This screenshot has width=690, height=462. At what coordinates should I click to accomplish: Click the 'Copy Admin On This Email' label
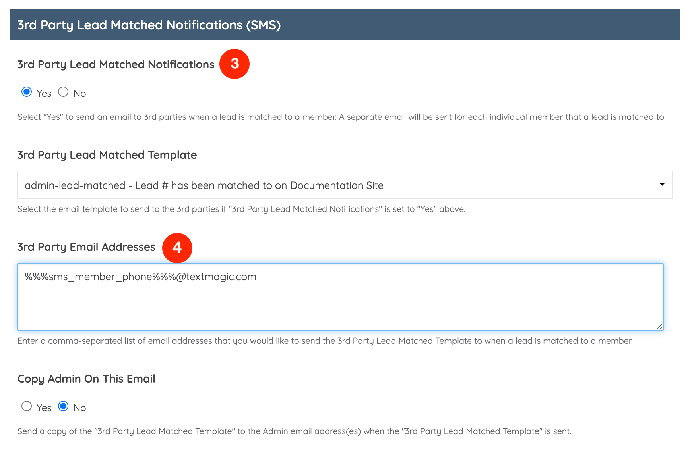point(86,379)
